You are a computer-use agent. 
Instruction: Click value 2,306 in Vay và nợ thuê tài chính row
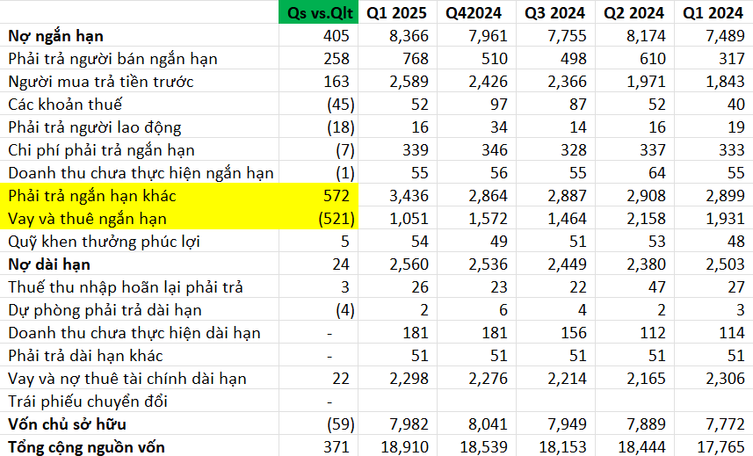coord(725,379)
